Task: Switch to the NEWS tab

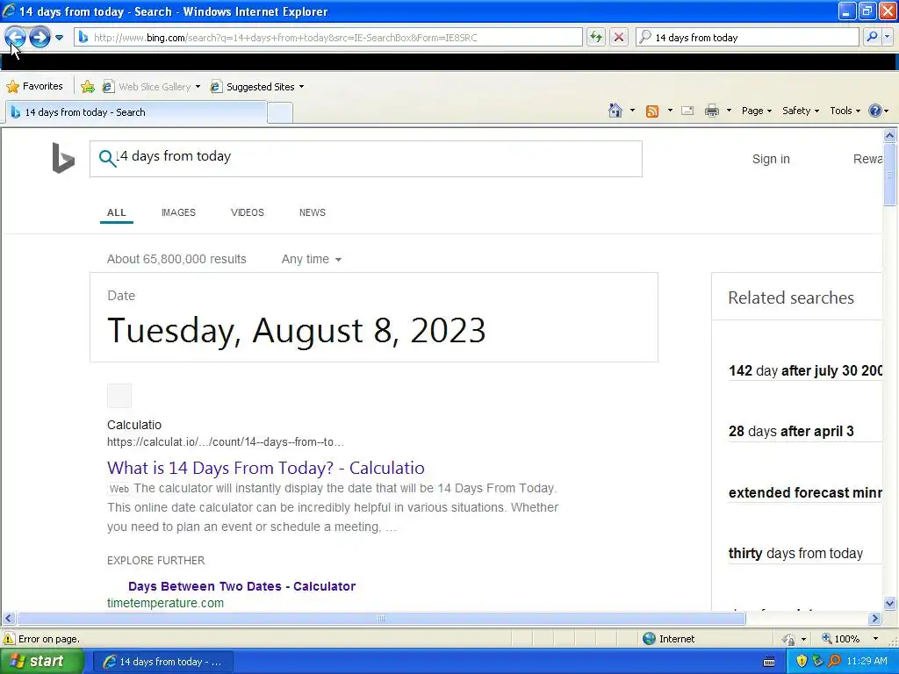Action: coord(313,212)
